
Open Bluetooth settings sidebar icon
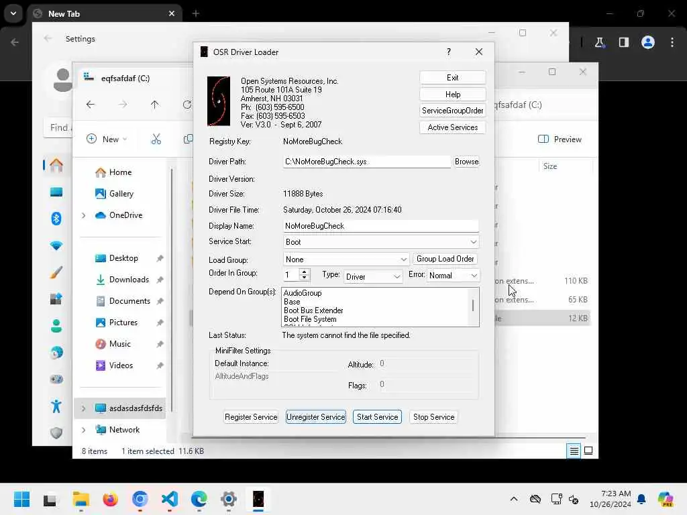(x=56, y=219)
